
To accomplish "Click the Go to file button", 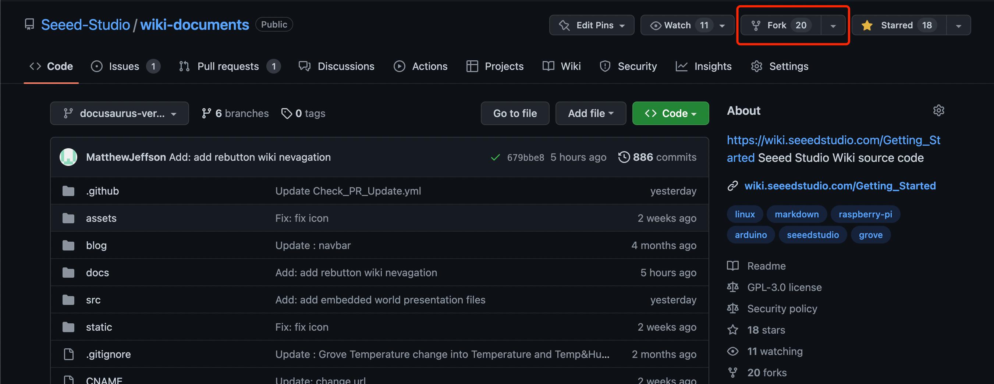I will coord(515,113).
